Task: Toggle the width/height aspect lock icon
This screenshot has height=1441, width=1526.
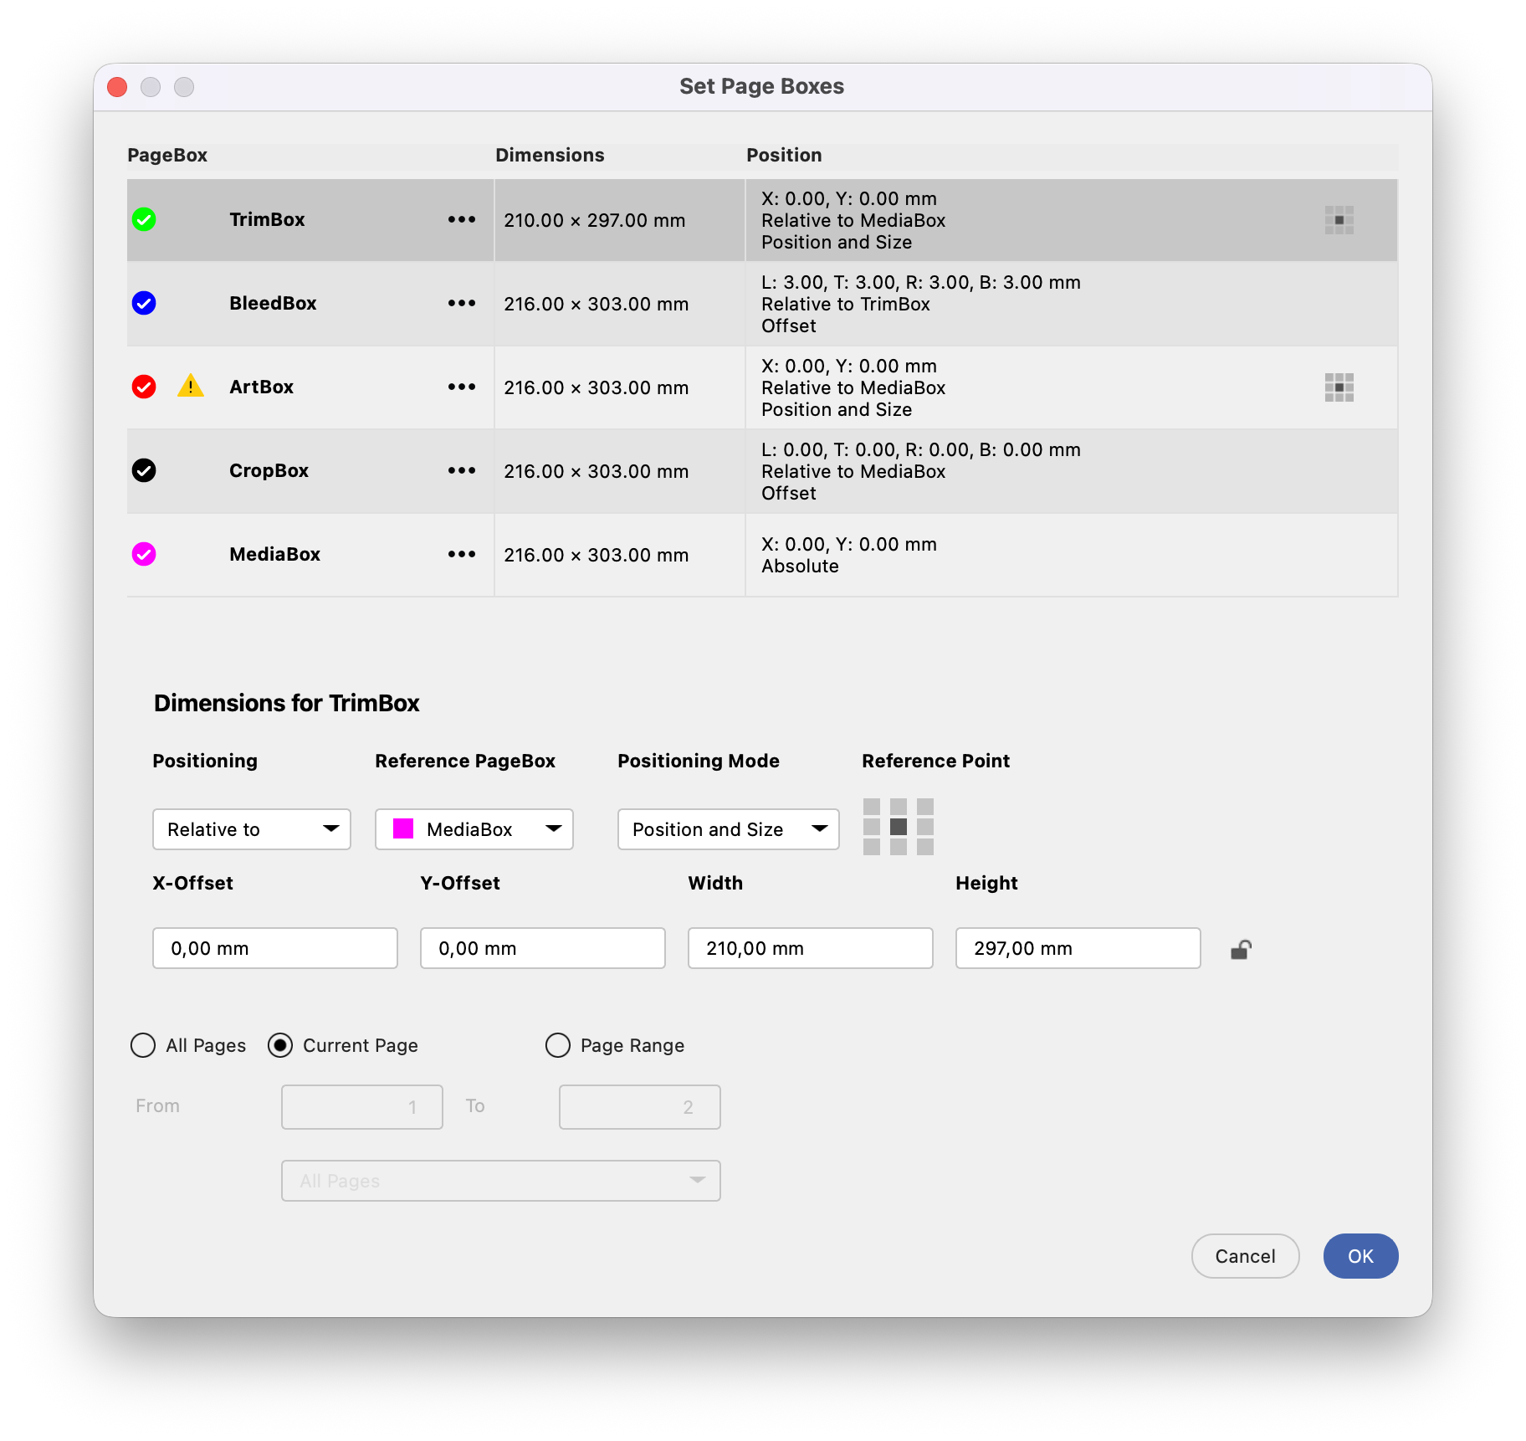Action: coord(1241,950)
